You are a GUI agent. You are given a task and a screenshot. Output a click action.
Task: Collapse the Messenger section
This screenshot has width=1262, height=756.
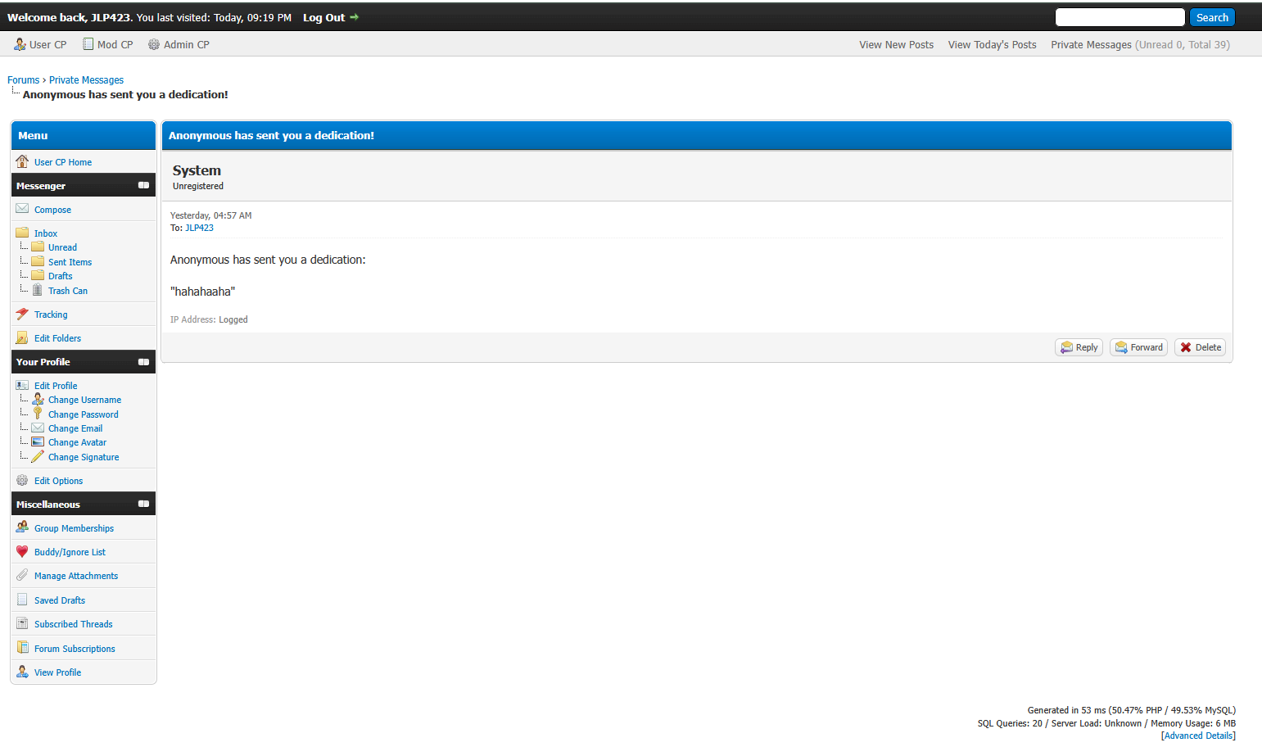pos(143,185)
